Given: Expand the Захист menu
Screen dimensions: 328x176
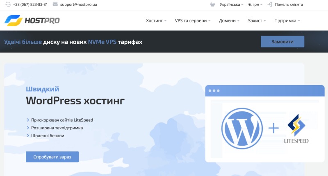Looking at the screenshot, I should coord(257,20).
